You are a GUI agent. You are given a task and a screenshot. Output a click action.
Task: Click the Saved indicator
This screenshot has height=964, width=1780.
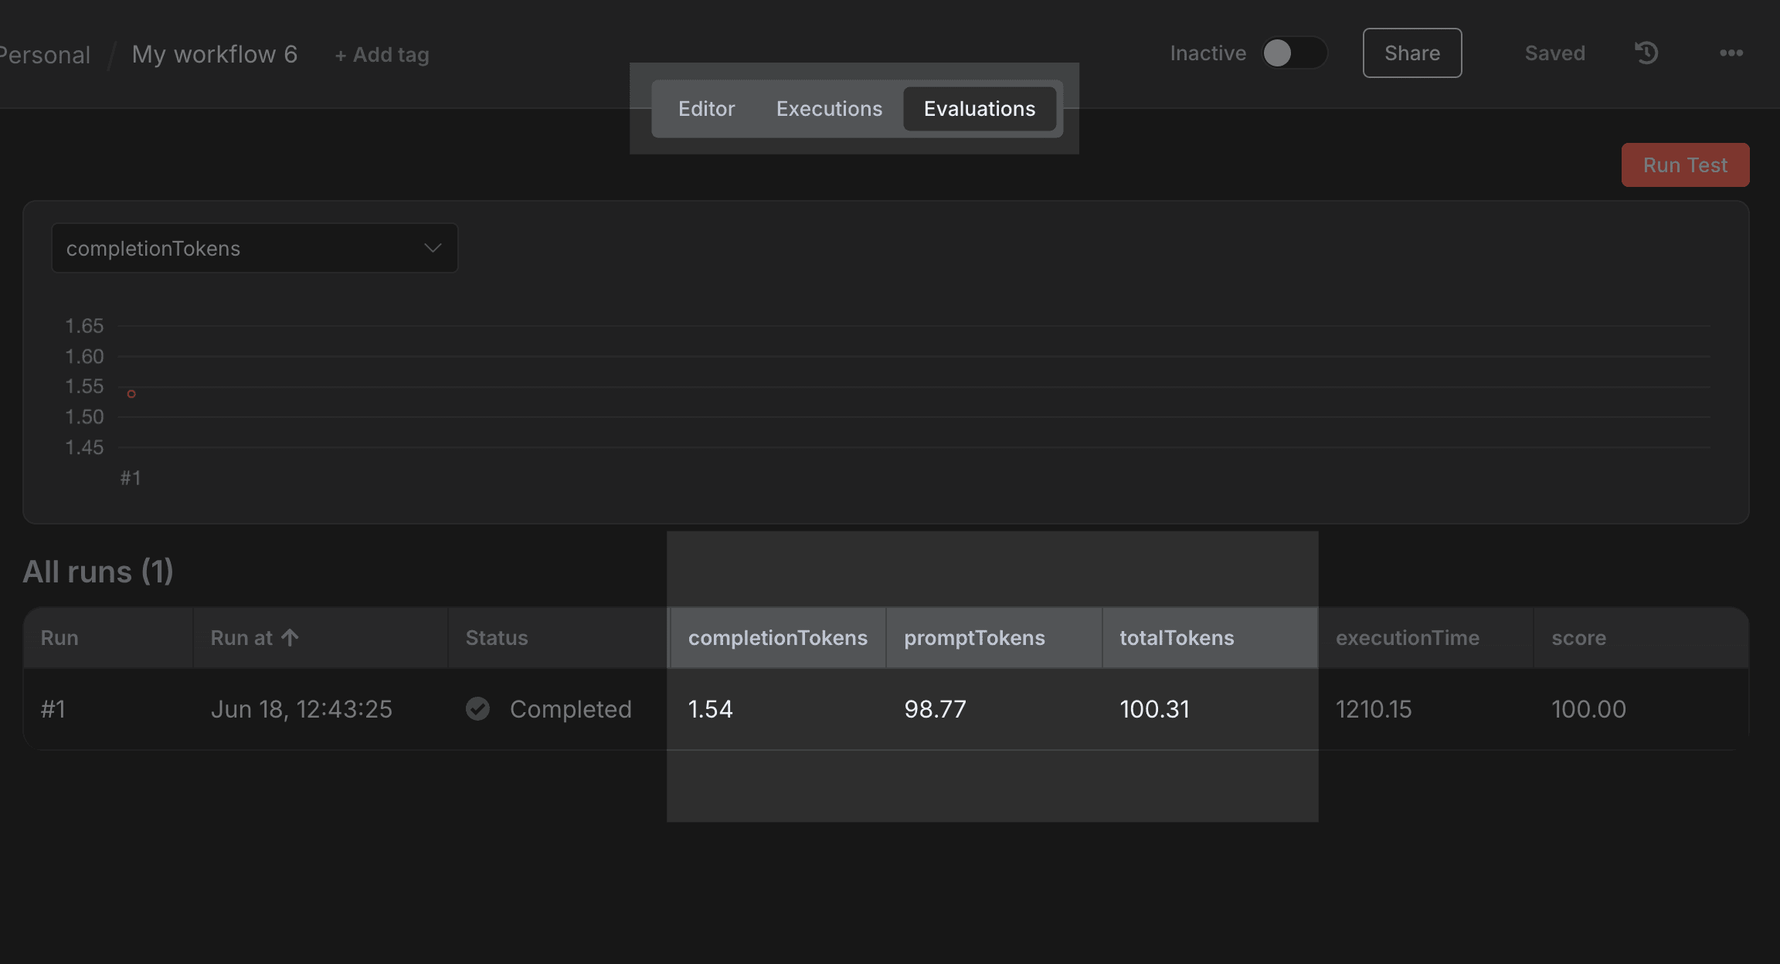1554,53
